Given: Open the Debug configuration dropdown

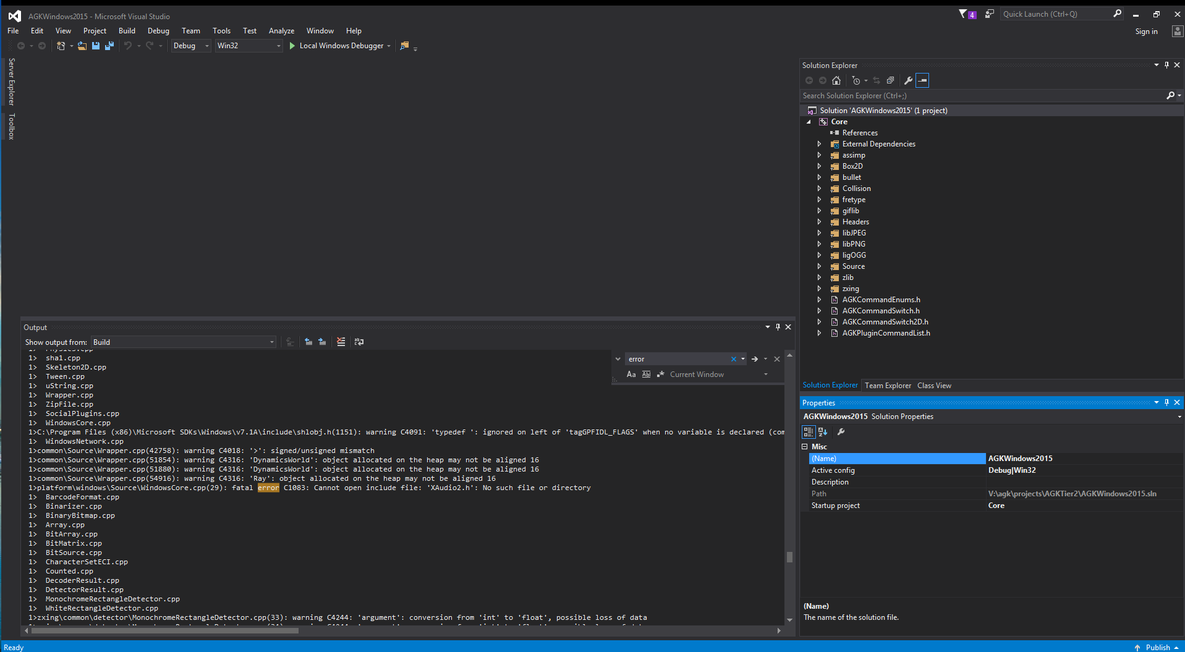Looking at the screenshot, I should click(191, 46).
